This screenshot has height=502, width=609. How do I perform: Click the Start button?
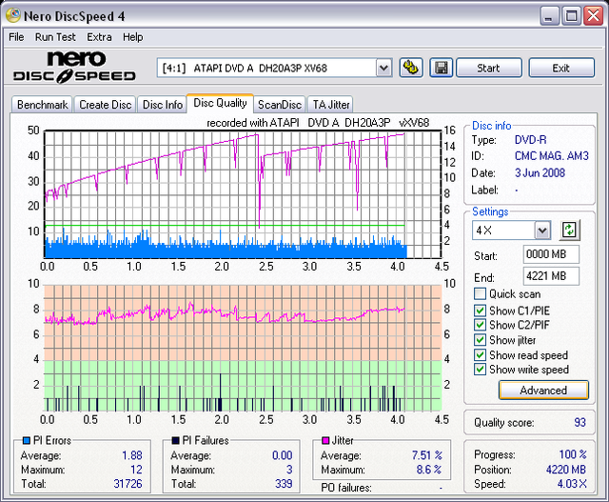click(488, 68)
